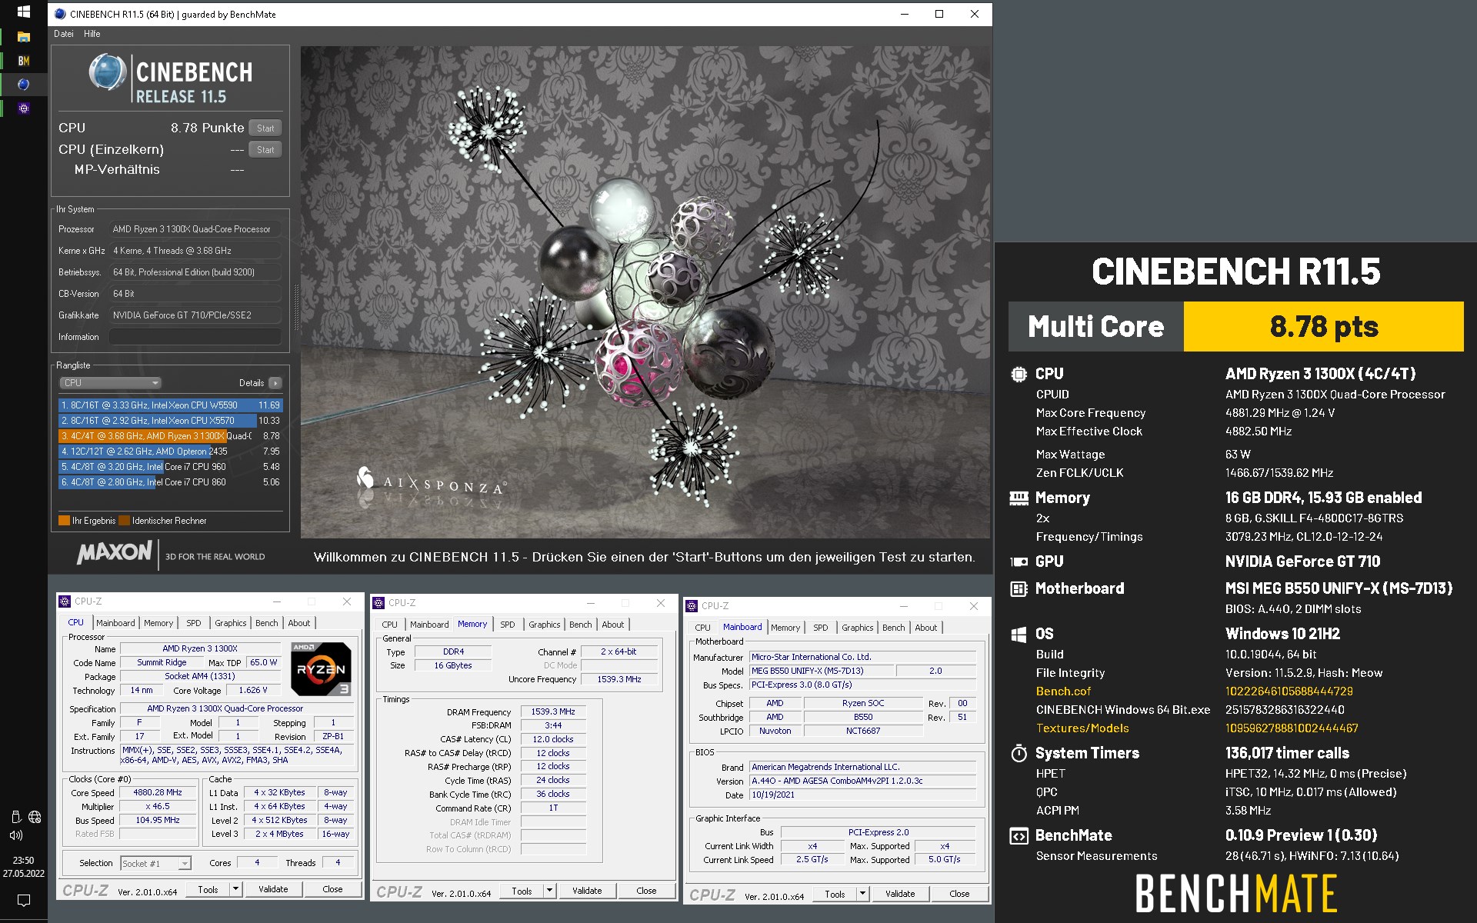Open the volume speaker tray icon

[16, 835]
